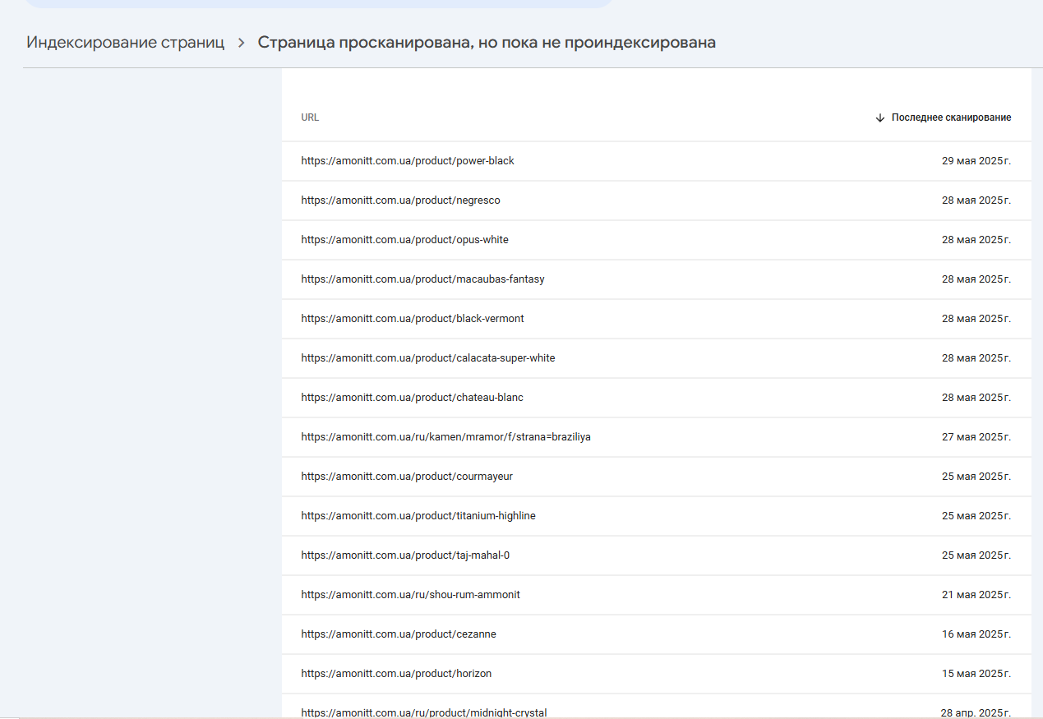Sort by the Последнее сканирование column header

pyautogui.click(x=951, y=118)
